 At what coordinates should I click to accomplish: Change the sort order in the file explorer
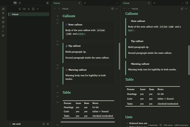tap(29, 9)
